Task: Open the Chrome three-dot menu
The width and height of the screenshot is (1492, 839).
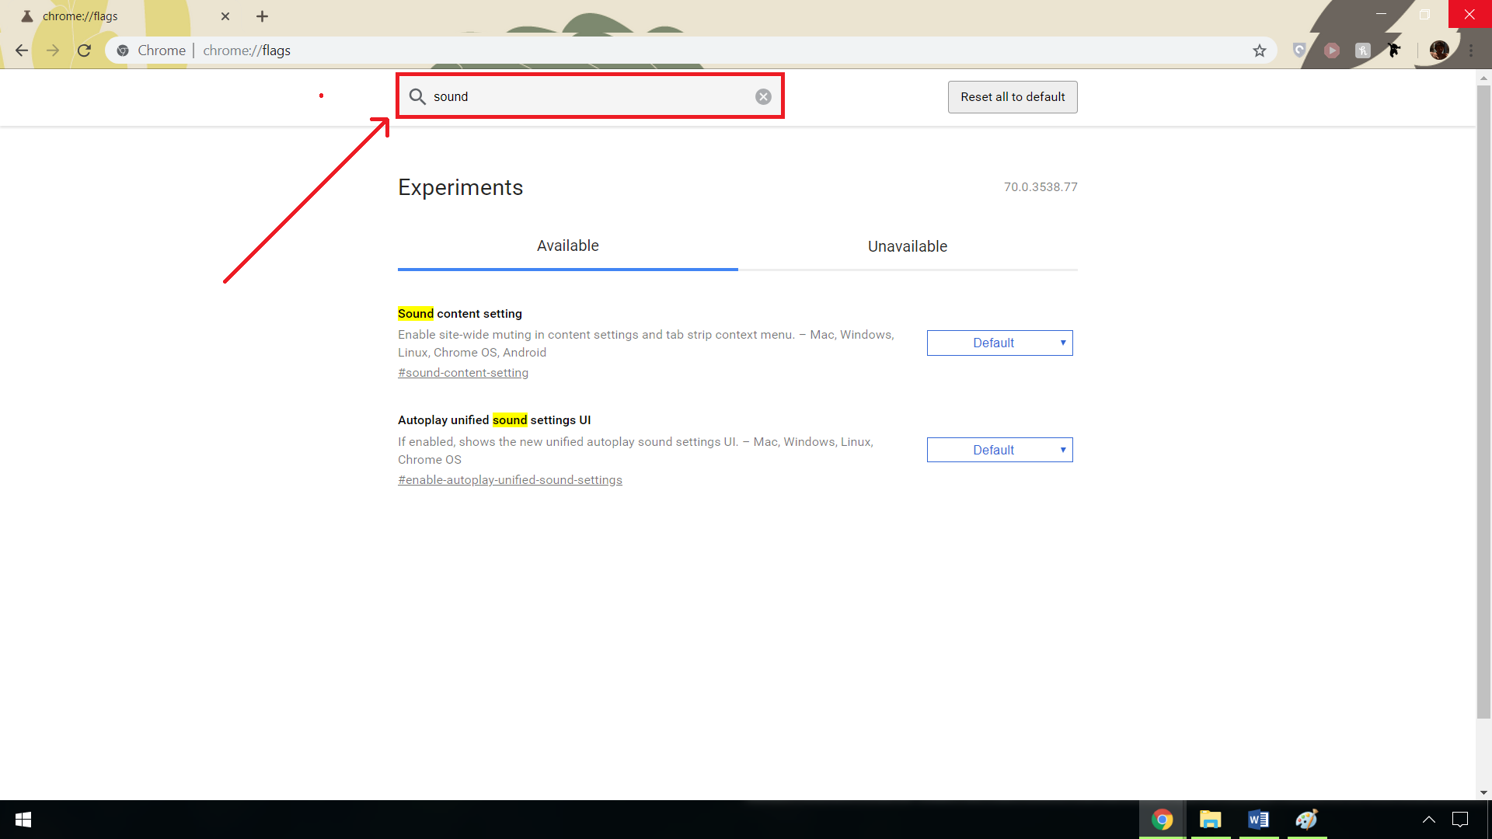Action: coord(1471,50)
